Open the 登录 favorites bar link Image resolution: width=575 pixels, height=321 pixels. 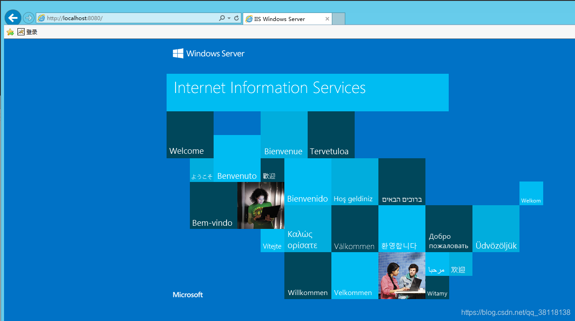pyautogui.click(x=27, y=32)
